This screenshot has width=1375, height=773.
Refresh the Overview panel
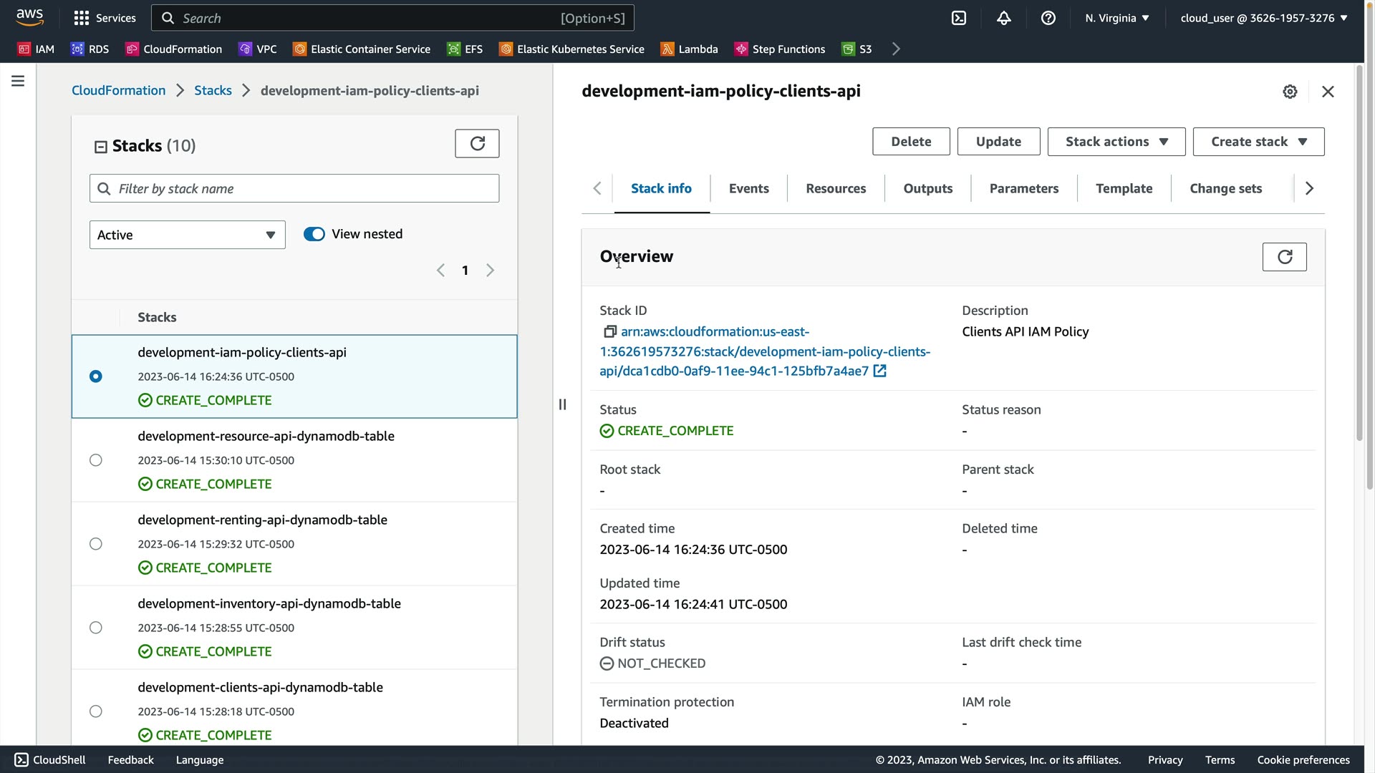[x=1284, y=257]
